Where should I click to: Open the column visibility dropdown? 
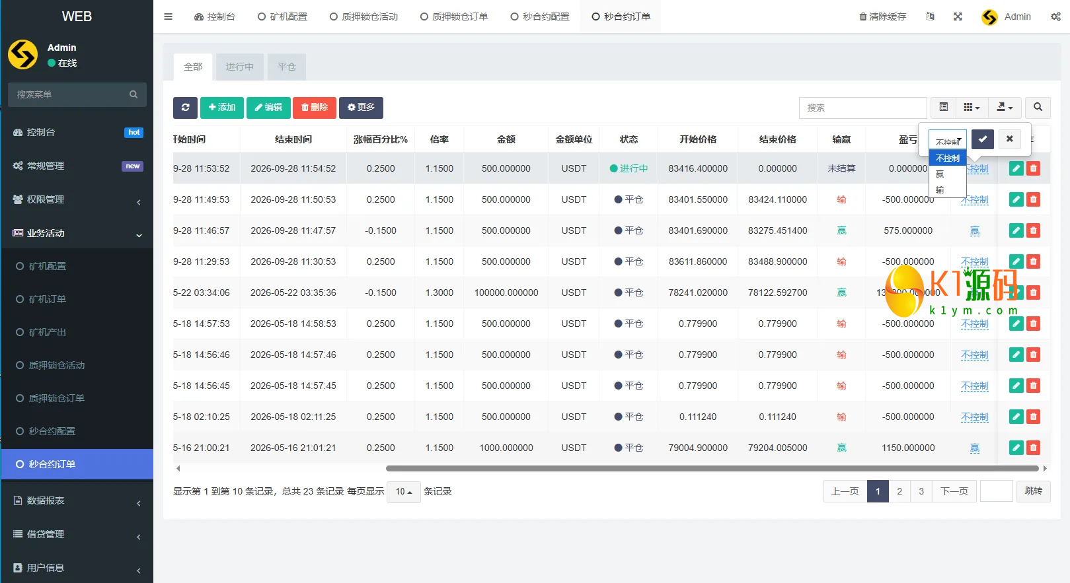tap(972, 107)
